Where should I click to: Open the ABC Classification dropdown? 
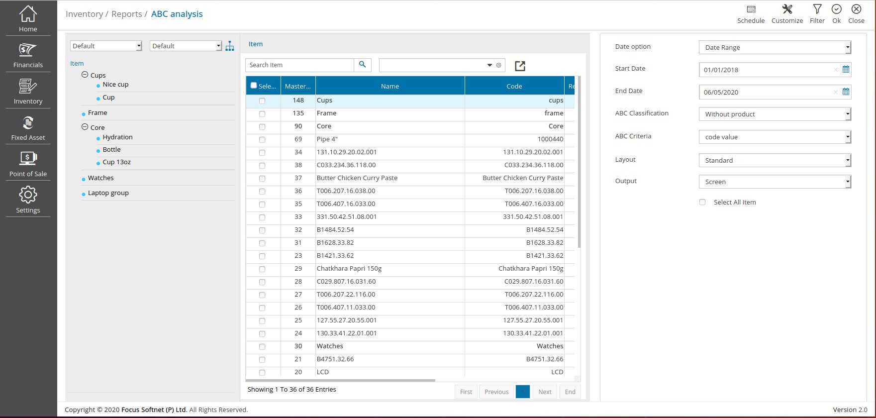point(775,114)
